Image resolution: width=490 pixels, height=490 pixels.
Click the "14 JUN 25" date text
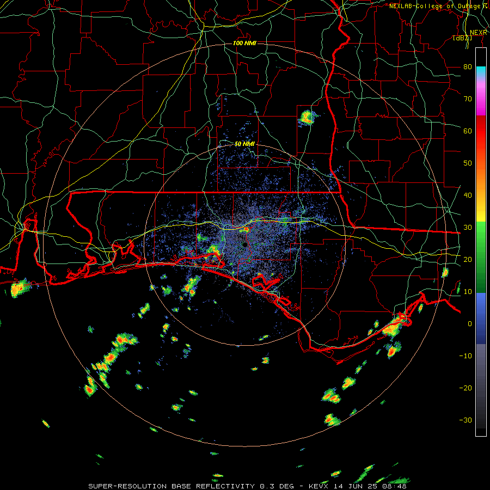point(355,486)
